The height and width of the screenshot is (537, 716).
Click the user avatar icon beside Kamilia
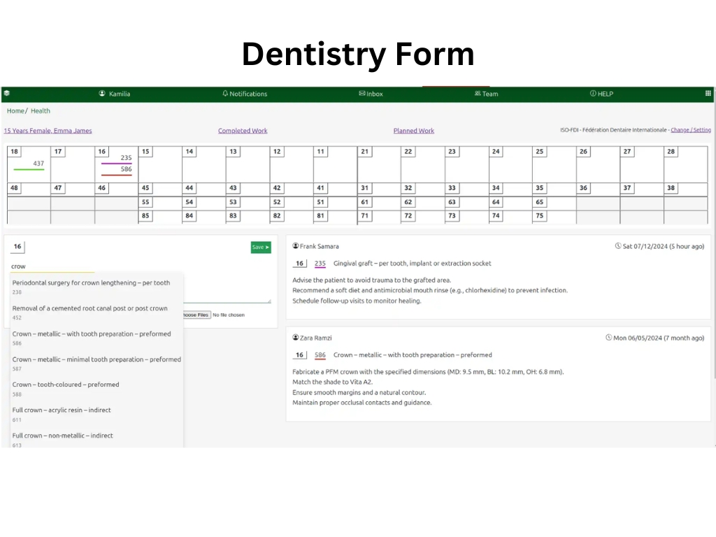coord(102,93)
